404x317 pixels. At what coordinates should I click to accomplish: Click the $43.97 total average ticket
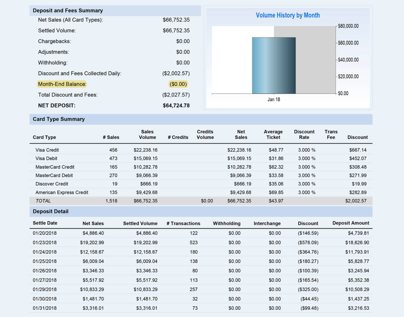click(x=276, y=201)
